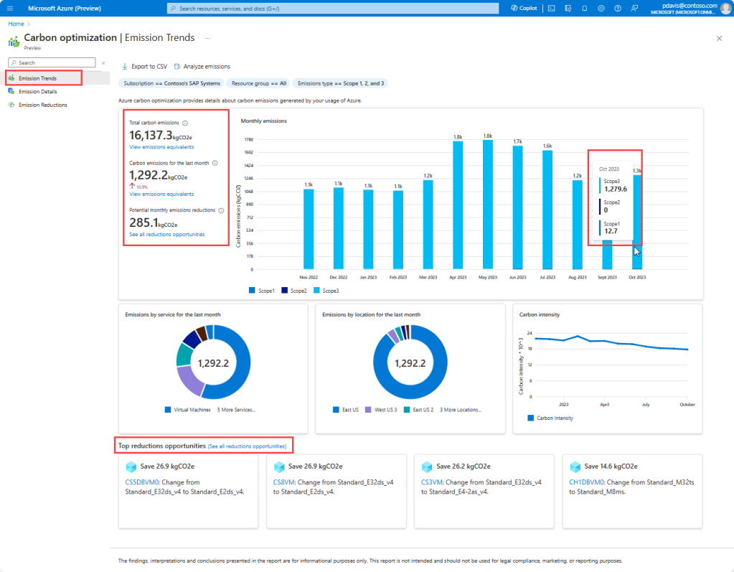Open Copilot from the top bar
The height and width of the screenshot is (572, 734).
(x=523, y=8)
